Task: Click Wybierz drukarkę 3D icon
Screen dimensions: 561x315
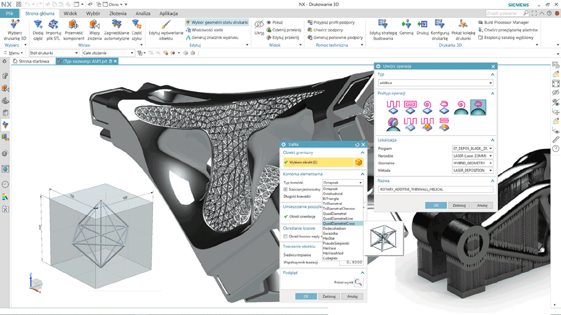Action: tap(15, 25)
